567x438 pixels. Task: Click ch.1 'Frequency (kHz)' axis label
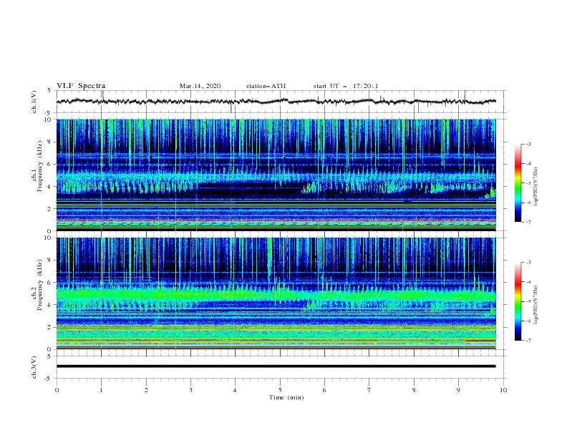pos(40,167)
